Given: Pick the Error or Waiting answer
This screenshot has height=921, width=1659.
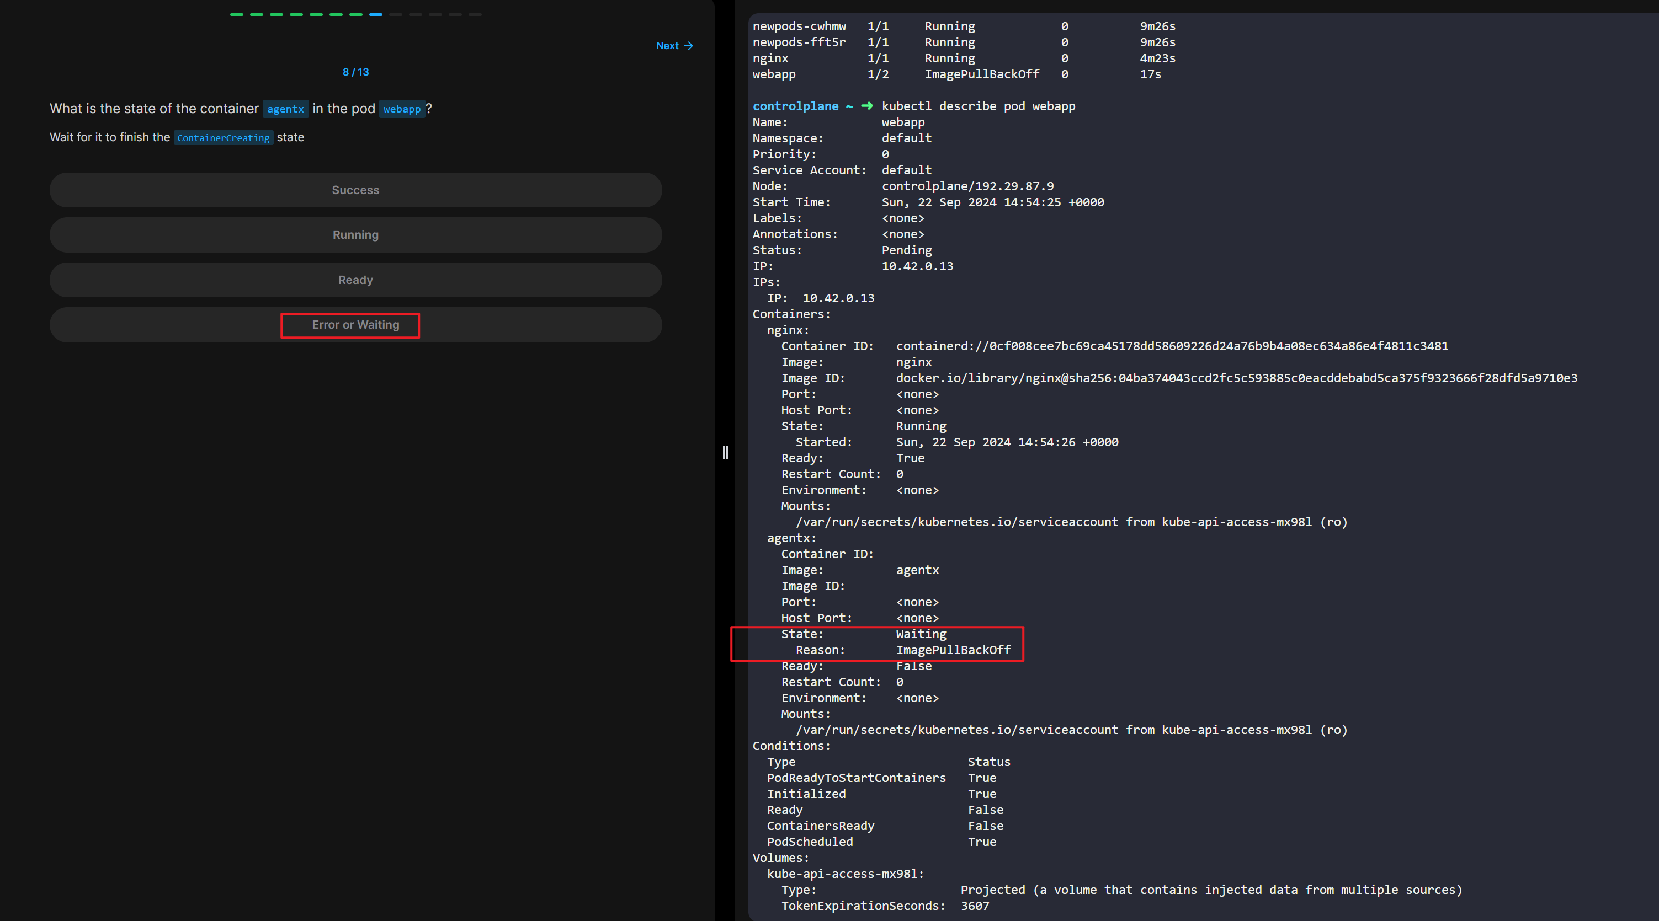Looking at the screenshot, I should [355, 325].
